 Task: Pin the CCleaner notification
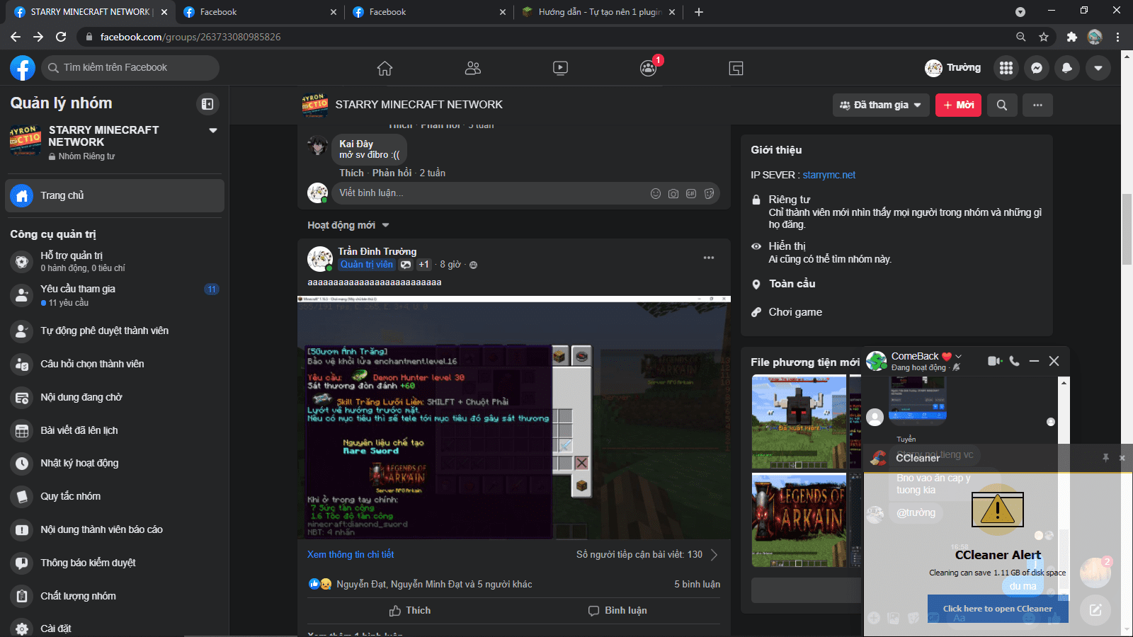pyautogui.click(x=1105, y=458)
